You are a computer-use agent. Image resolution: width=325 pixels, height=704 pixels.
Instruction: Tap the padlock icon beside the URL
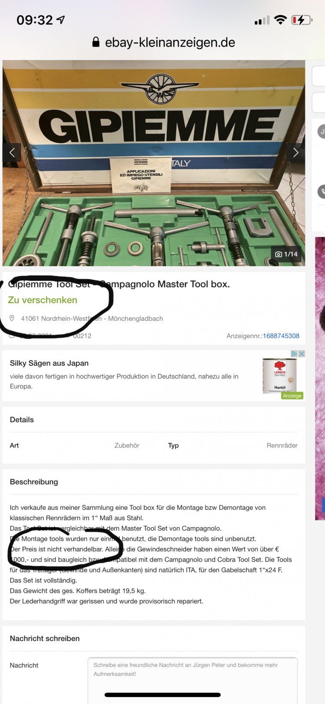(95, 42)
